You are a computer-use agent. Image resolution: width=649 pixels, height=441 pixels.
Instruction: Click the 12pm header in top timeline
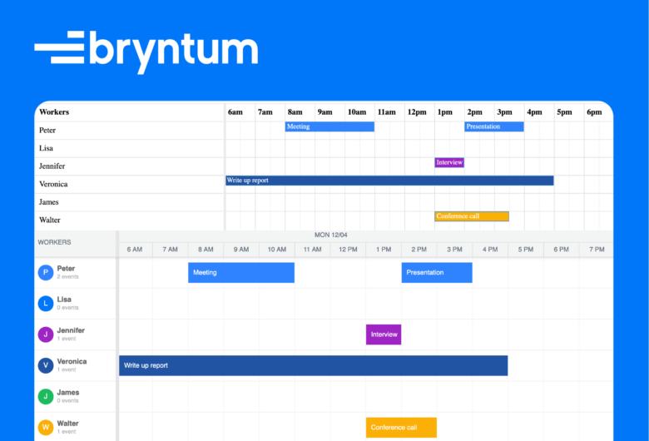click(x=419, y=112)
